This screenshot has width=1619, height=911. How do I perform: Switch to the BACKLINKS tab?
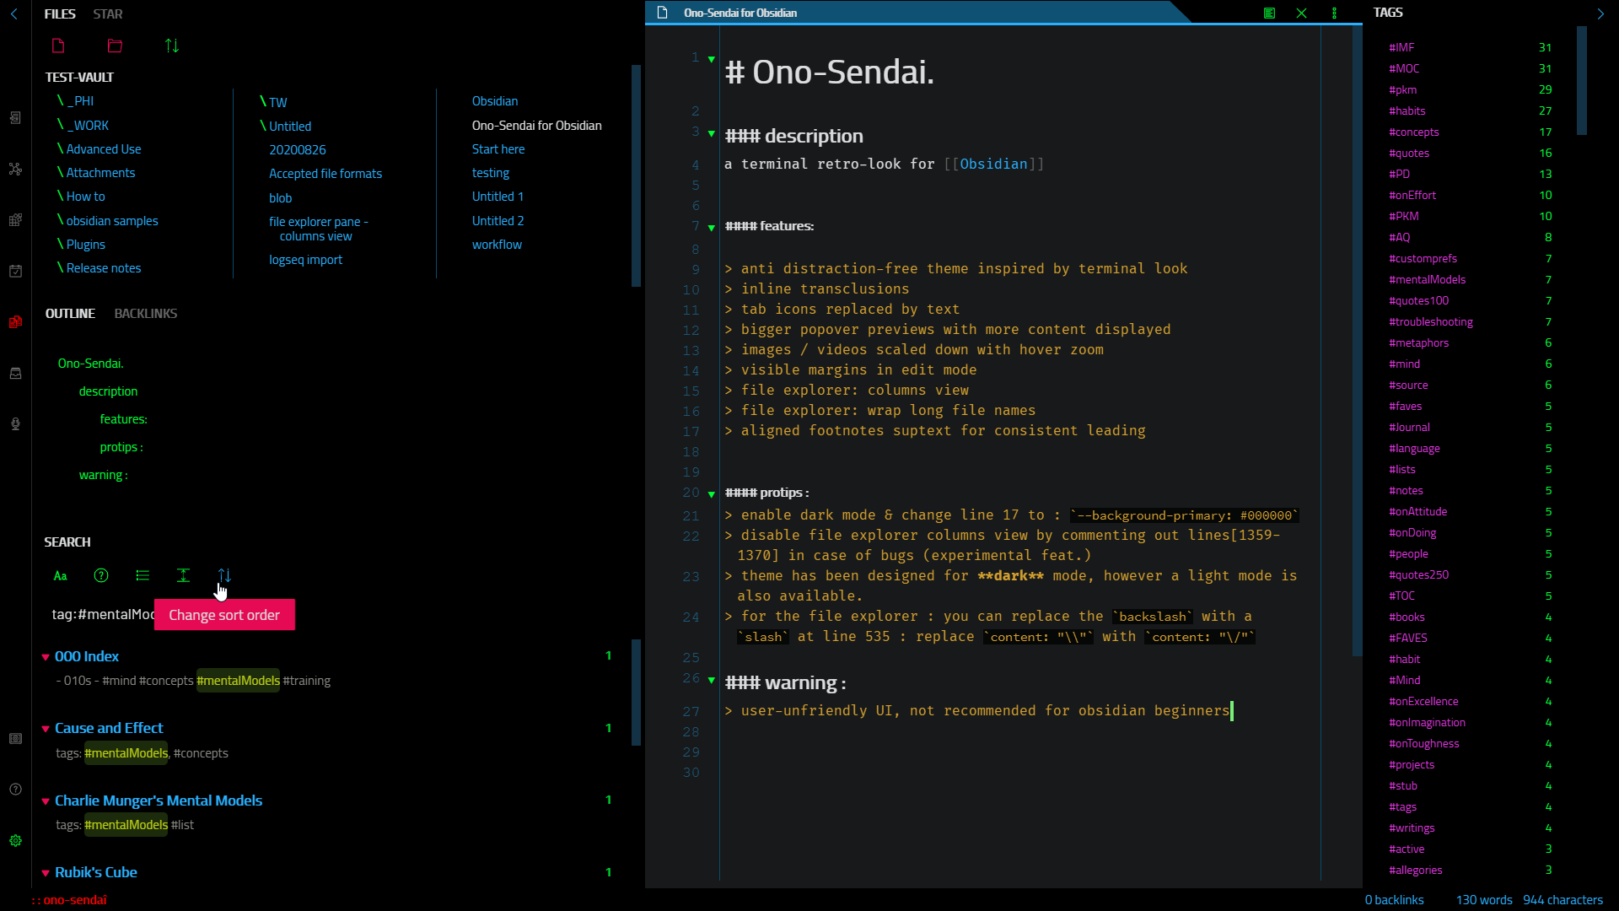(x=145, y=313)
